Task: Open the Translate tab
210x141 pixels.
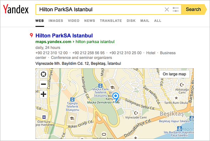Action: (111, 21)
